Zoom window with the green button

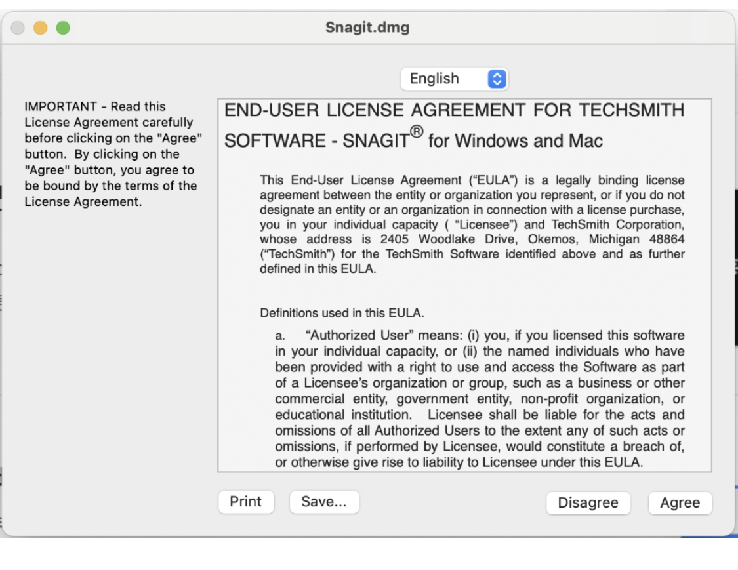coord(63,28)
